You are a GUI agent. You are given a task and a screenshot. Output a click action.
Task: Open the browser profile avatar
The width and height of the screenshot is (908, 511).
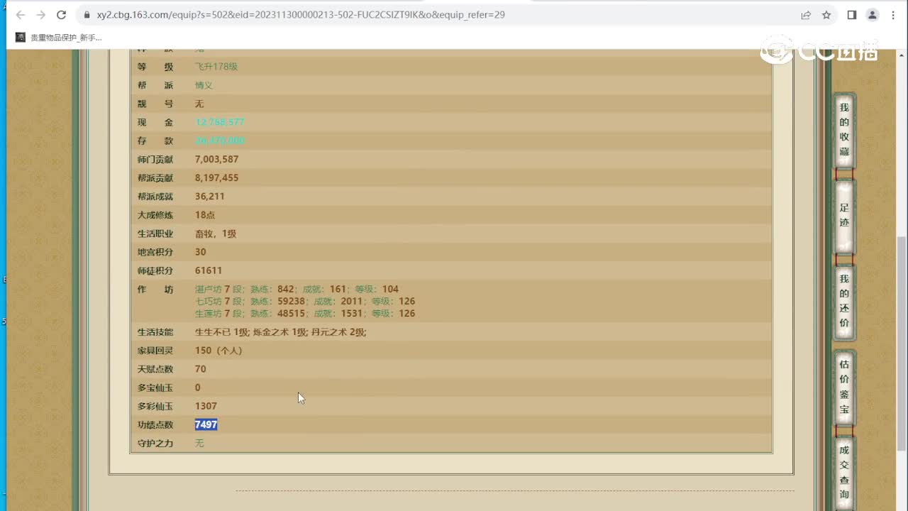pyautogui.click(x=873, y=15)
